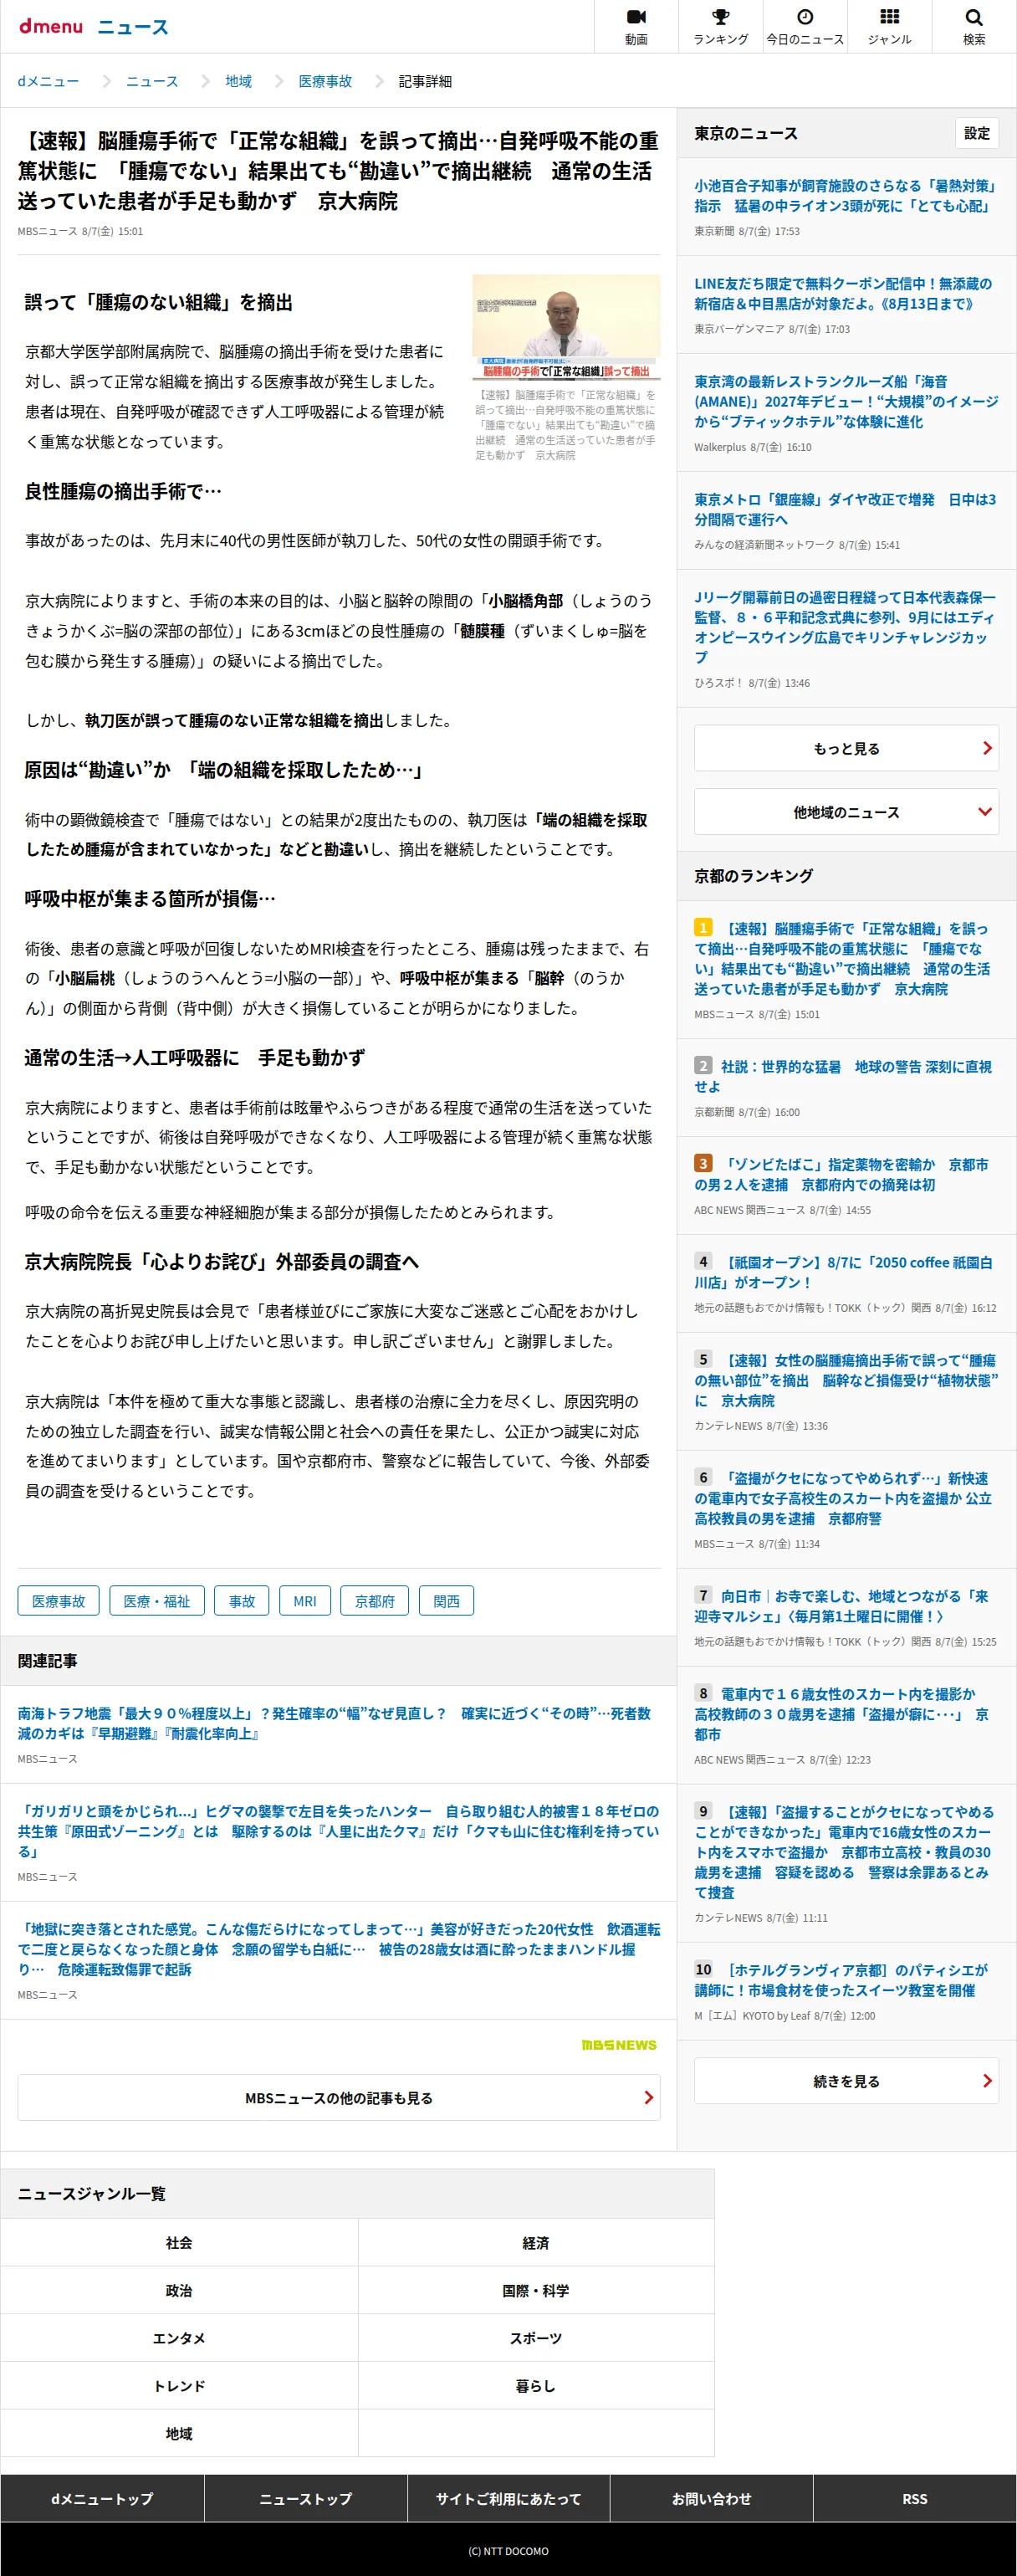Expand the 他地域のニュース dropdown
This screenshot has height=2576, width=1017.
click(846, 812)
